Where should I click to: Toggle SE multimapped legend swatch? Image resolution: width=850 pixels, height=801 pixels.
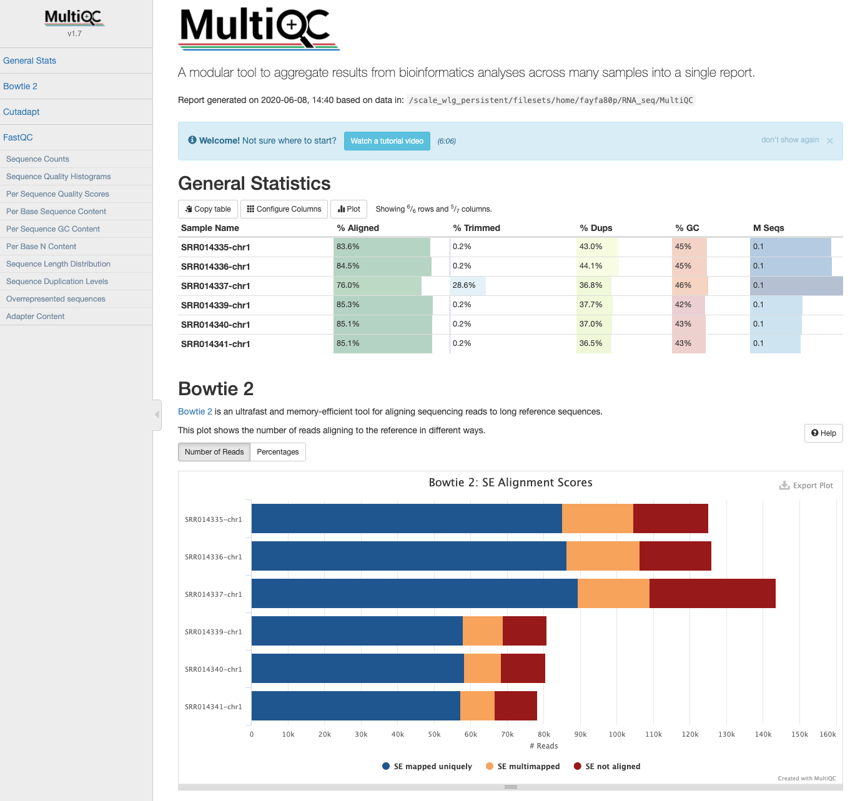pyautogui.click(x=490, y=767)
